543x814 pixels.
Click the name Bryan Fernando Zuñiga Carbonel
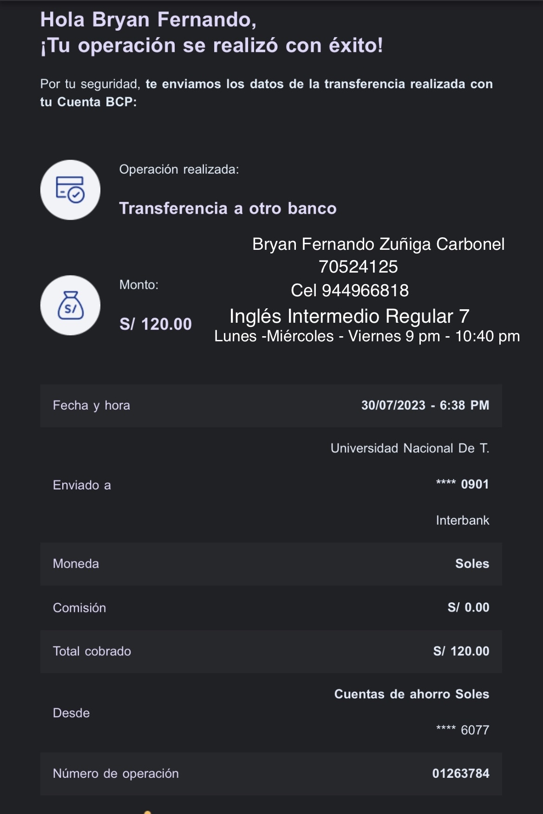coord(378,244)
